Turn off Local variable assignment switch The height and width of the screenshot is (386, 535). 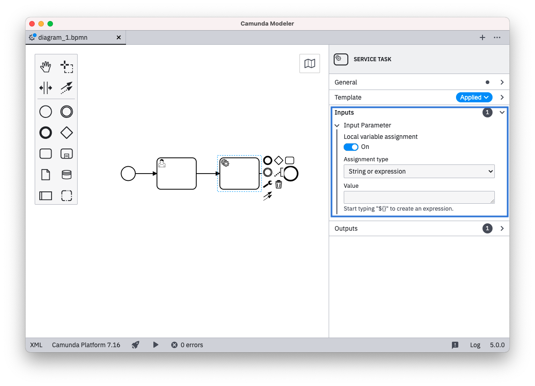[351, 147]
